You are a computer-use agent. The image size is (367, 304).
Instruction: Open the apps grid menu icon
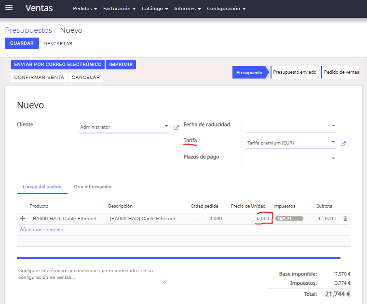[9, 8]
